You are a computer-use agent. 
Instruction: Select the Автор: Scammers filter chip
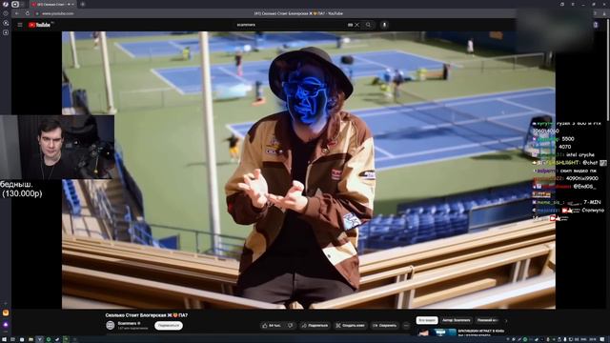coord(457,320)
